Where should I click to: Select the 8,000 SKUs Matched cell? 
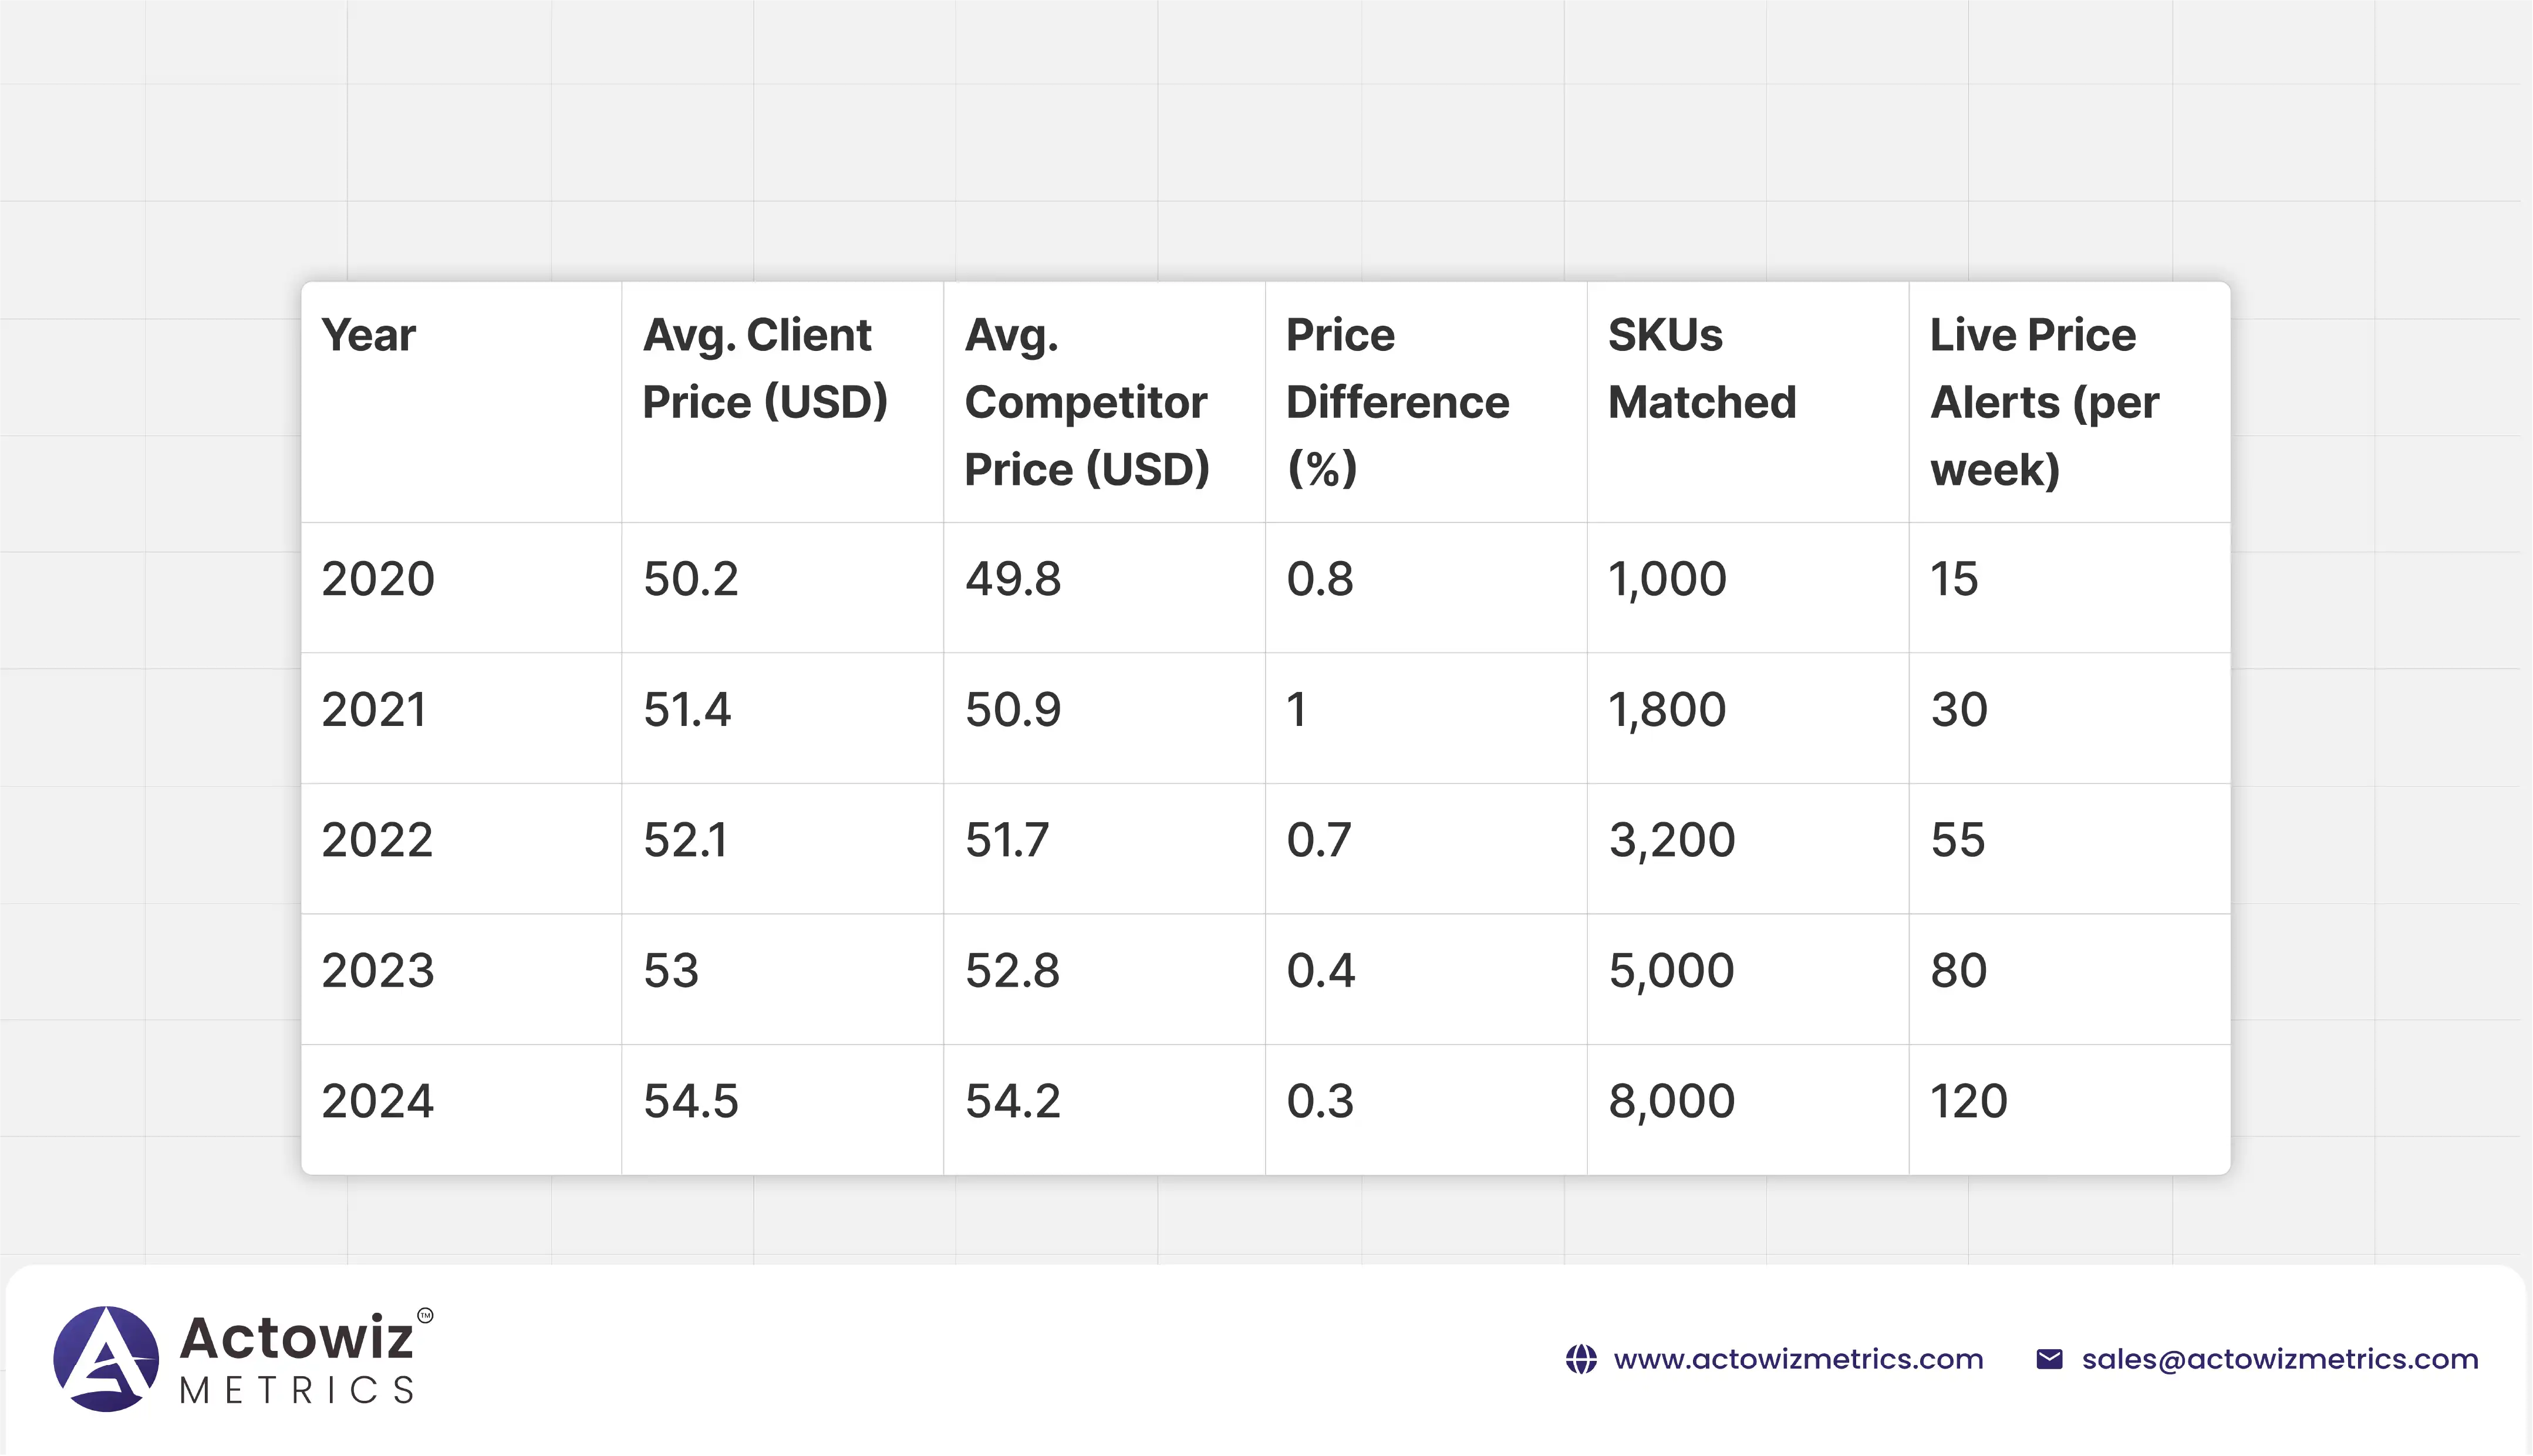tap(1671, 1101)
